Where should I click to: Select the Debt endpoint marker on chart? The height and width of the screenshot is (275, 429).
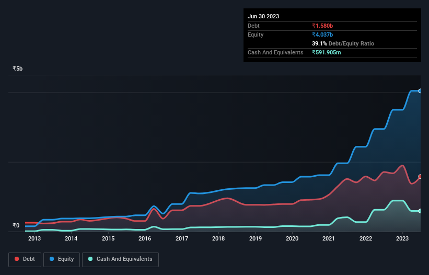click(x=420, y=177)
